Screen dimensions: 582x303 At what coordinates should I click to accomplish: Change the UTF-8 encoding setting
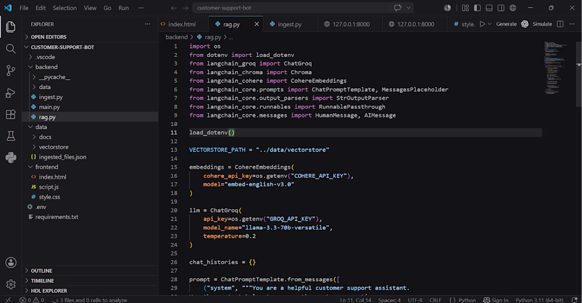pos(415,300)
